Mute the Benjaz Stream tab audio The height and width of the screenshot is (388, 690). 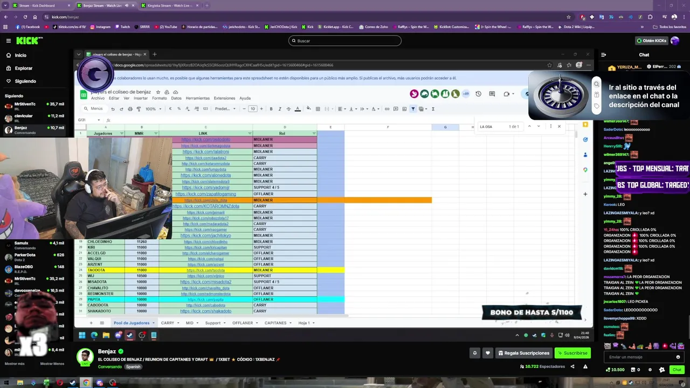coord(127,5)
